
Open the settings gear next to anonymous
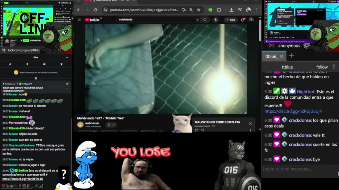click(306, 46)
